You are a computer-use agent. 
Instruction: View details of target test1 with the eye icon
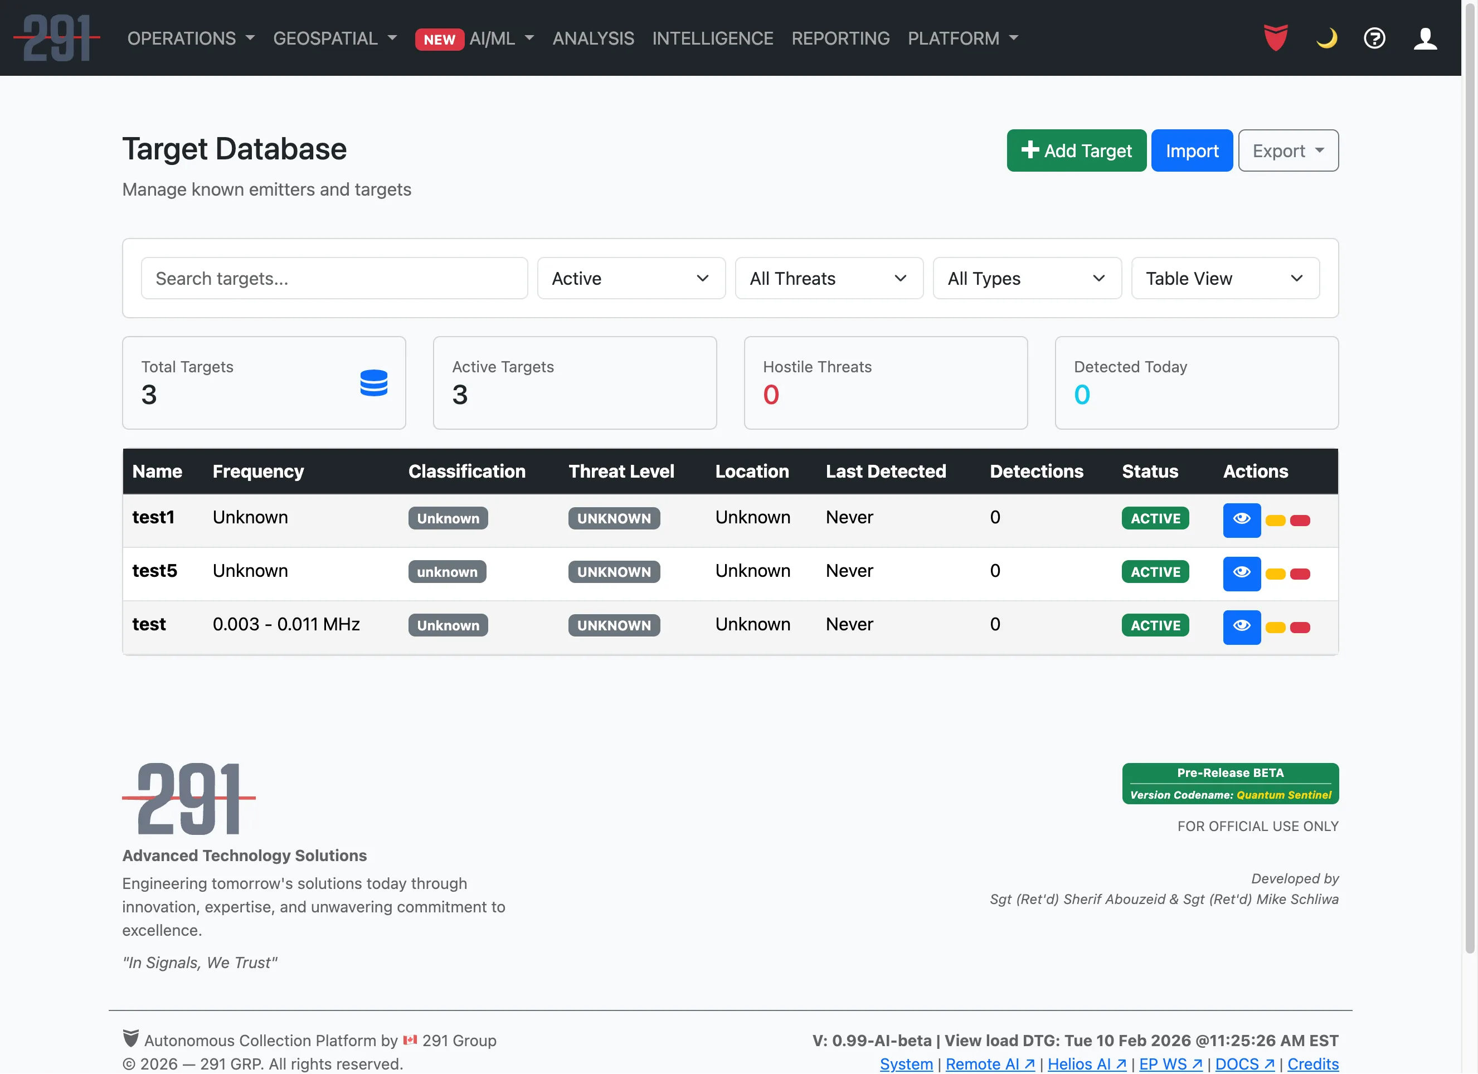1242,519
